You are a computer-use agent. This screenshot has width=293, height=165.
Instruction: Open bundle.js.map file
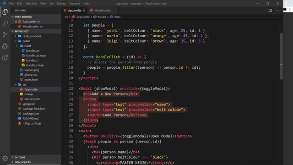[35, 65]
